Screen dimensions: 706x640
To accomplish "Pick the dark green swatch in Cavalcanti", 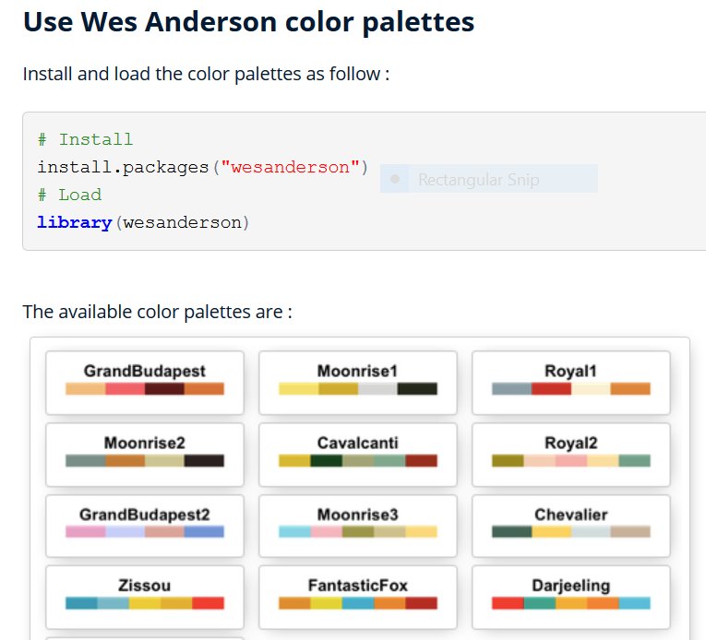I will (327, 460).
